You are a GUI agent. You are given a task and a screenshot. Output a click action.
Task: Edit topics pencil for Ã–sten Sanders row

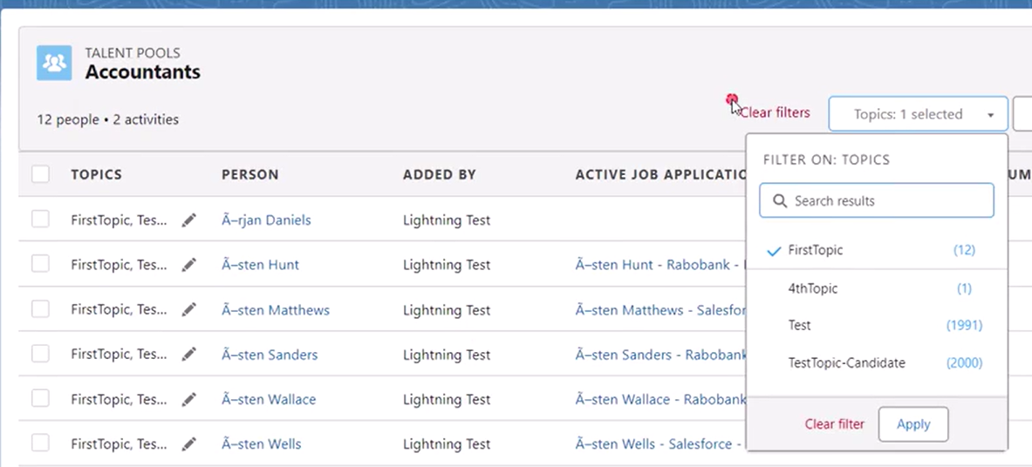point(189,355)
